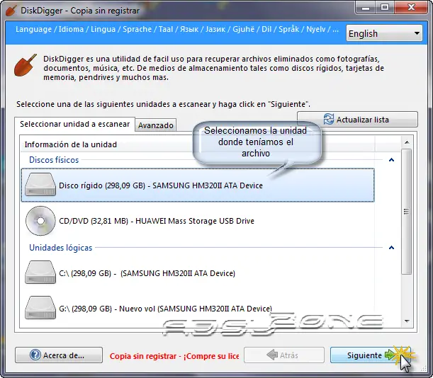This screenshot has height=378, width=433.
Task: Click the drive list scrollbar down arrow
Action: (407, 321)
